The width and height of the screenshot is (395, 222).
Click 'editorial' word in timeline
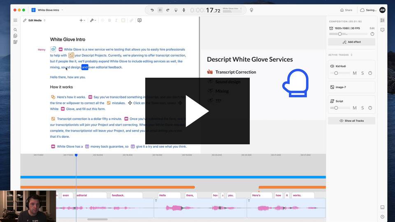pos(91,195)
